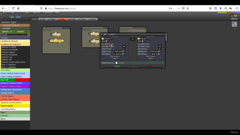This screenshot has width=240, height=135.
Task: Open the Firefox library icon
Action: [211, 8]
